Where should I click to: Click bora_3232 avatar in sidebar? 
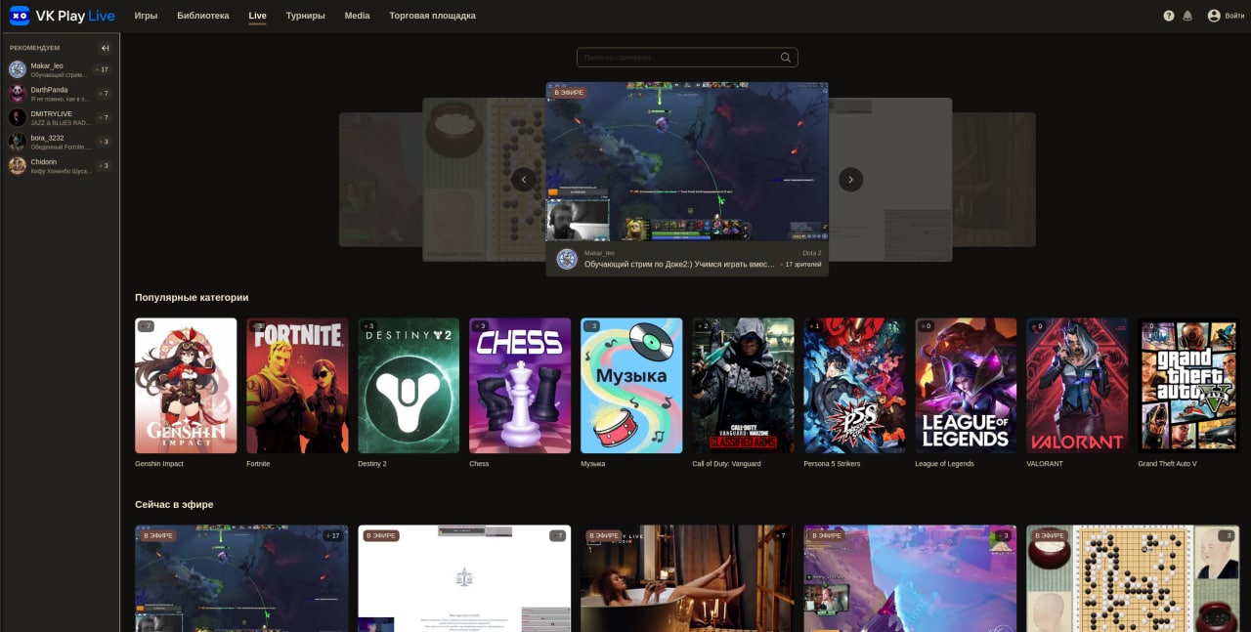(x=18, y=142)
